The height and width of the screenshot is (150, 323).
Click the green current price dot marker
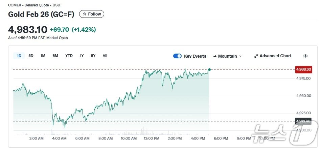pyautogui.click(x=209, y=69)
